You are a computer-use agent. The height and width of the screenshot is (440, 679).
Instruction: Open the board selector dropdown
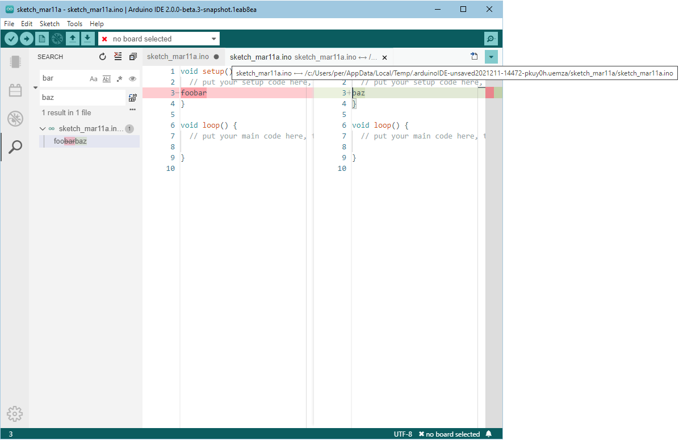(159, 39)
